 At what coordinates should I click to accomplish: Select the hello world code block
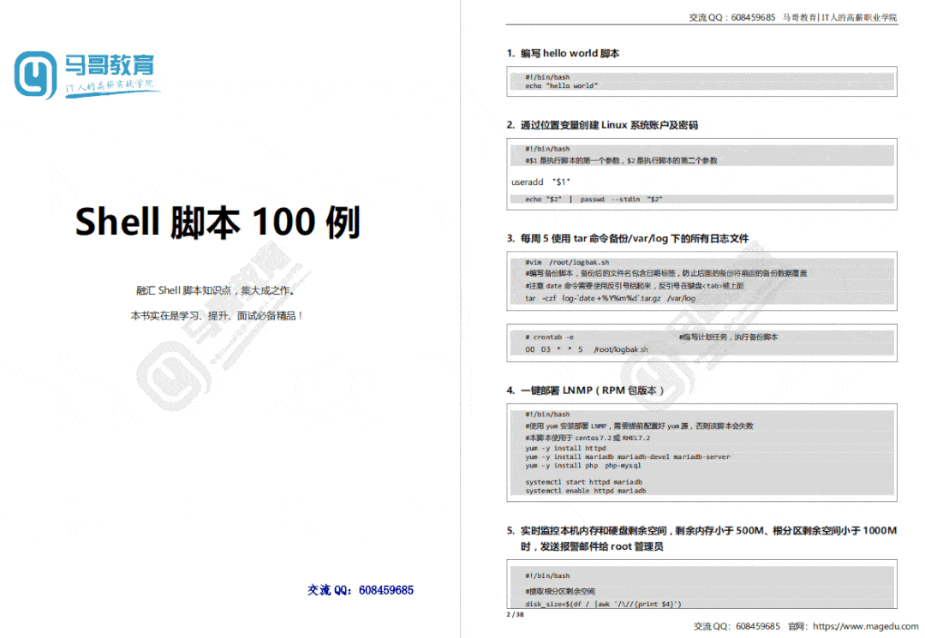coord(702,81)
